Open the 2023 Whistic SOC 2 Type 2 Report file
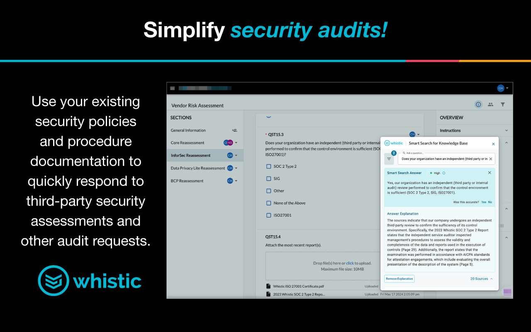 299,294
